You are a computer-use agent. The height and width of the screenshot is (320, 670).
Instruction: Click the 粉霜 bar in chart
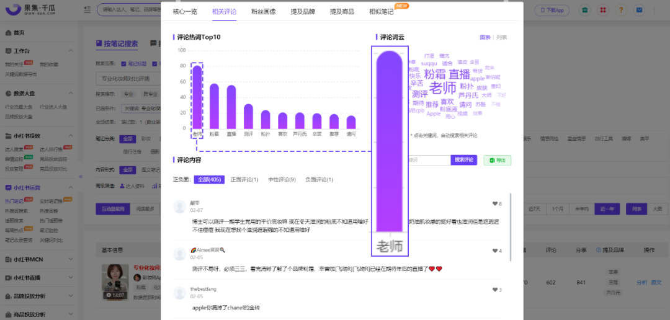(214, 106)
